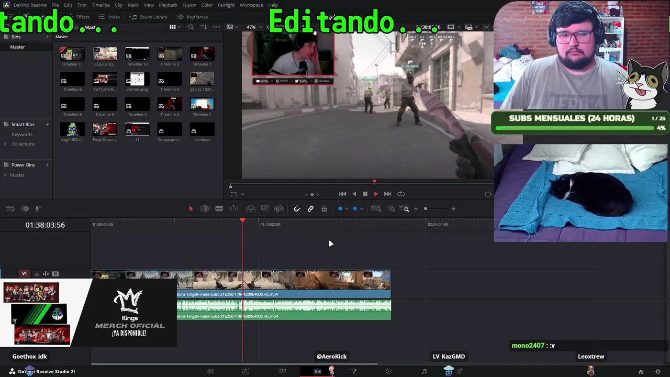Screen dimensions: 670x377
Task: Add a new bin with Bins plus icon
Action: coord(47,37)
